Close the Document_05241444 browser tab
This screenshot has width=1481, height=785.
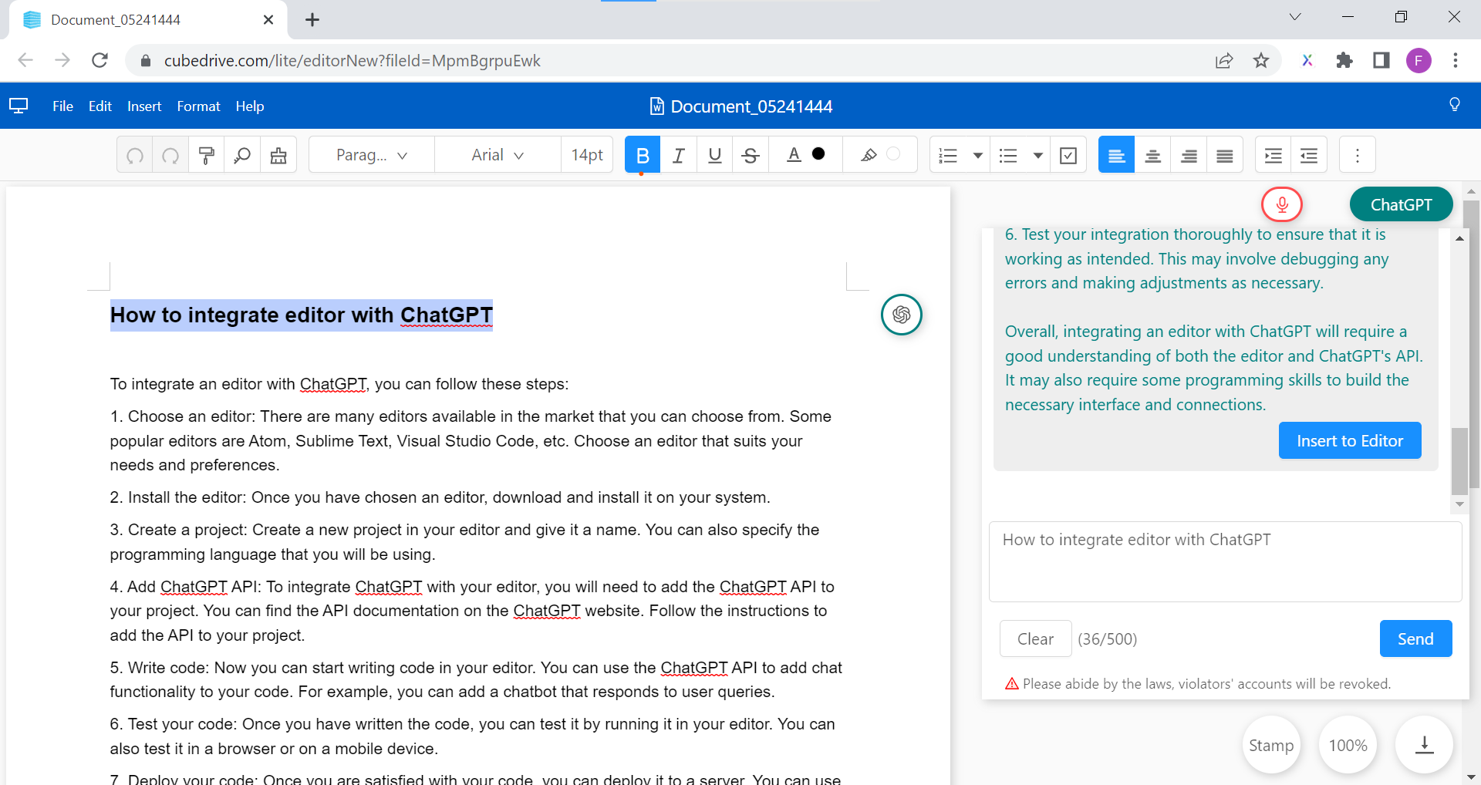click(x=268, y=20)
